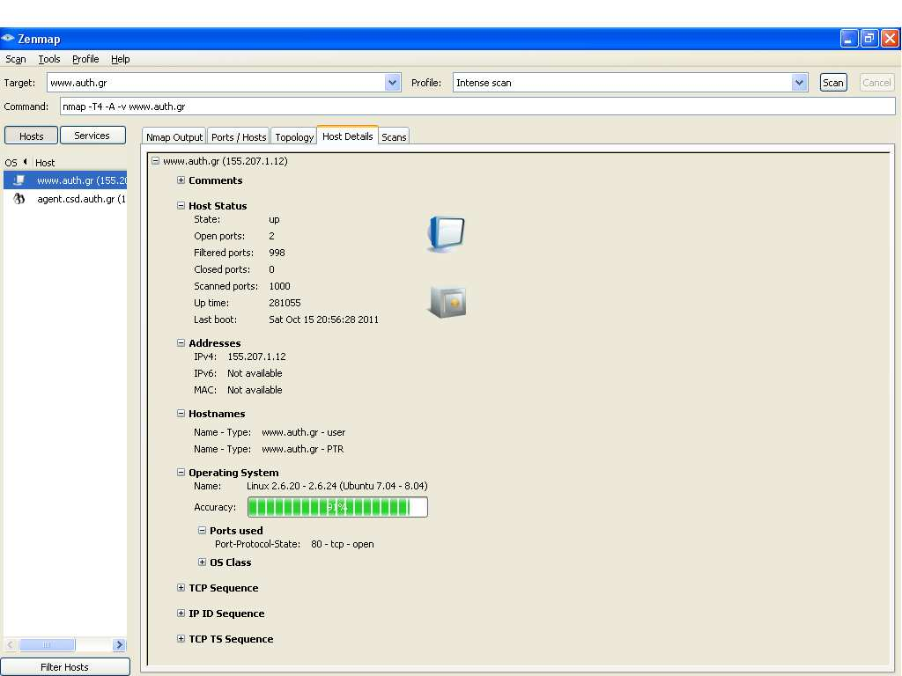The image size is (902, 676).
Task: Click the hostname www.auth.gr - user
Action: [304, 432]
